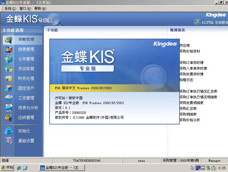Click the 在线服务 link
This screenshot has height=172, width=228.
coord(221,23)
